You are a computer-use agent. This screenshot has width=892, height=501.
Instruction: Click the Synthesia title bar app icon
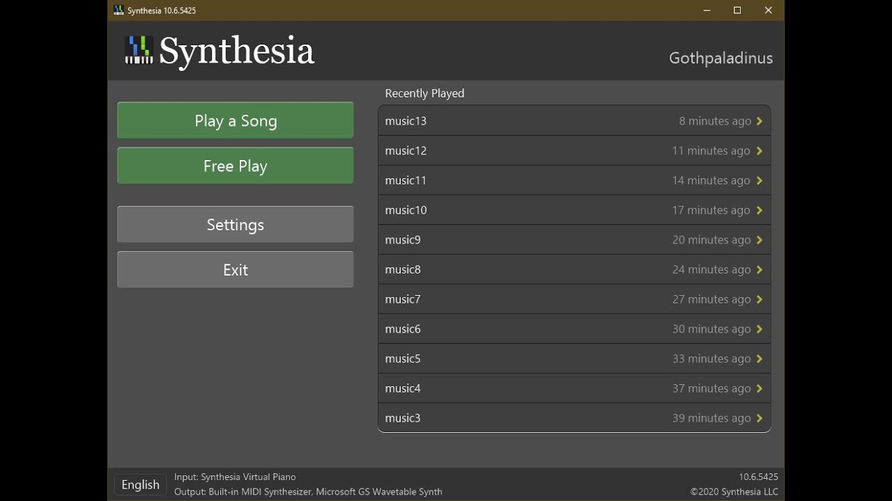(x=118, y=10)
